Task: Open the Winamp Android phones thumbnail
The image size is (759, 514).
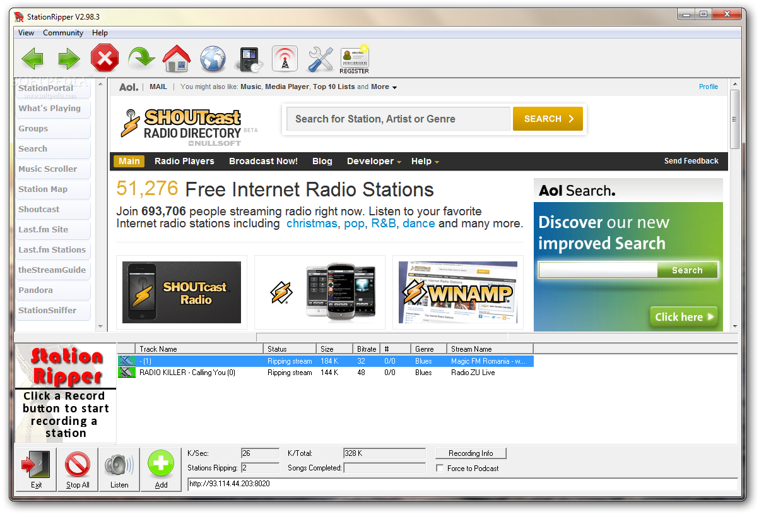Action: (x=320, y=292)
